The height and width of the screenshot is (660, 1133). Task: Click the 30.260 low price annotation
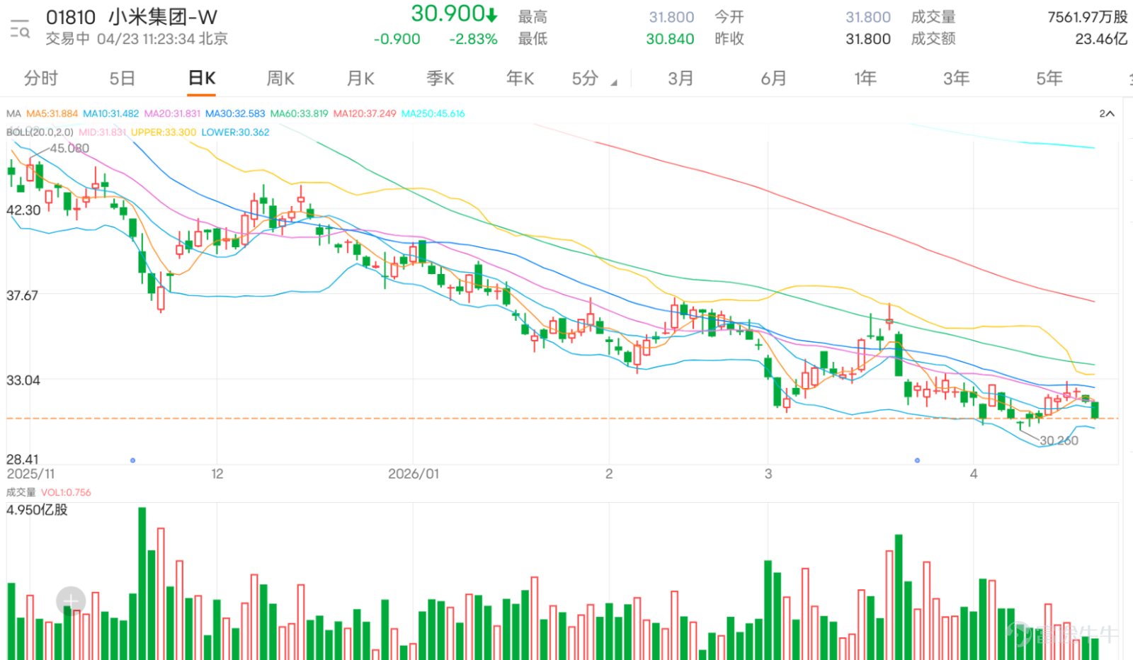click(1059, 440)
